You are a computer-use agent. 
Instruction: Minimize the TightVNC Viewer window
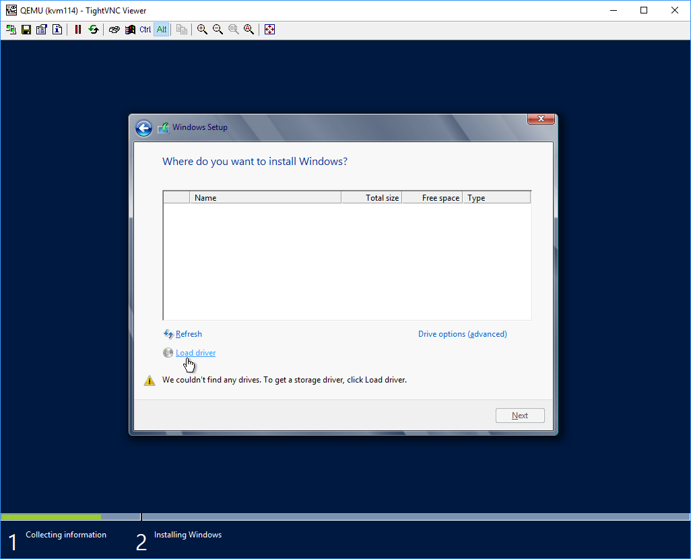[x=614, y=10]
